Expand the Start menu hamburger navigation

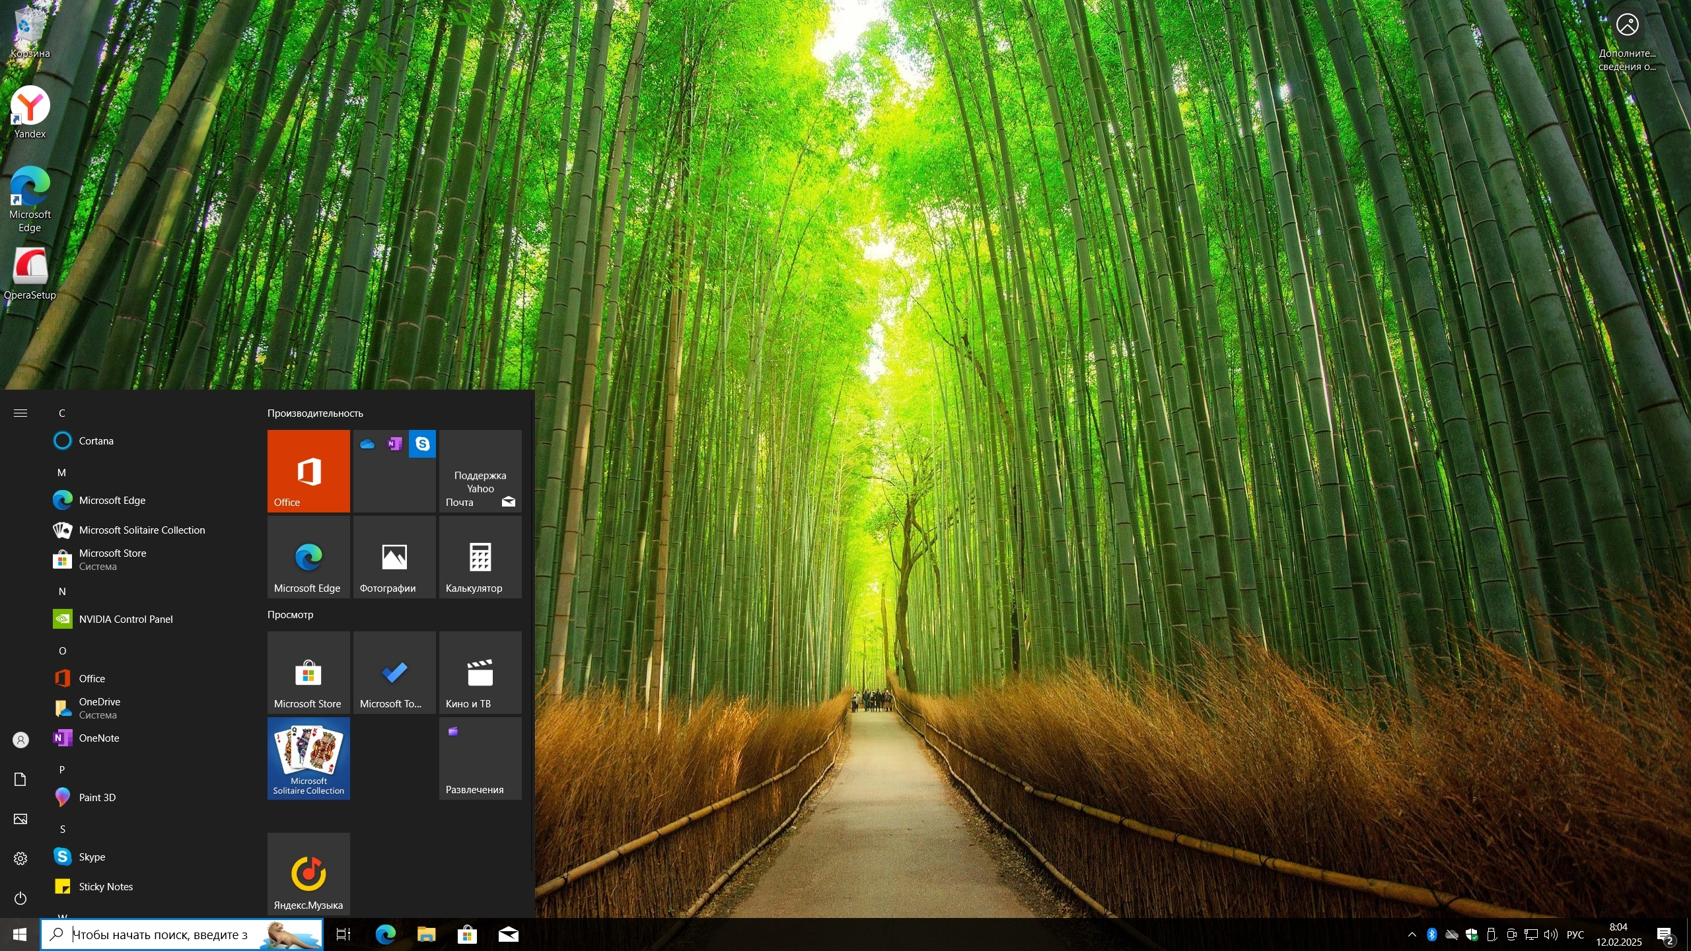point(20,413)
